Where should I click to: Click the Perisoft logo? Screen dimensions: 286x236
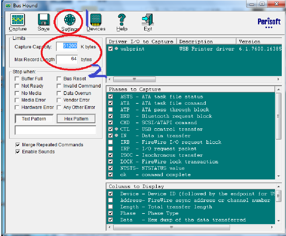coord(269,23)
